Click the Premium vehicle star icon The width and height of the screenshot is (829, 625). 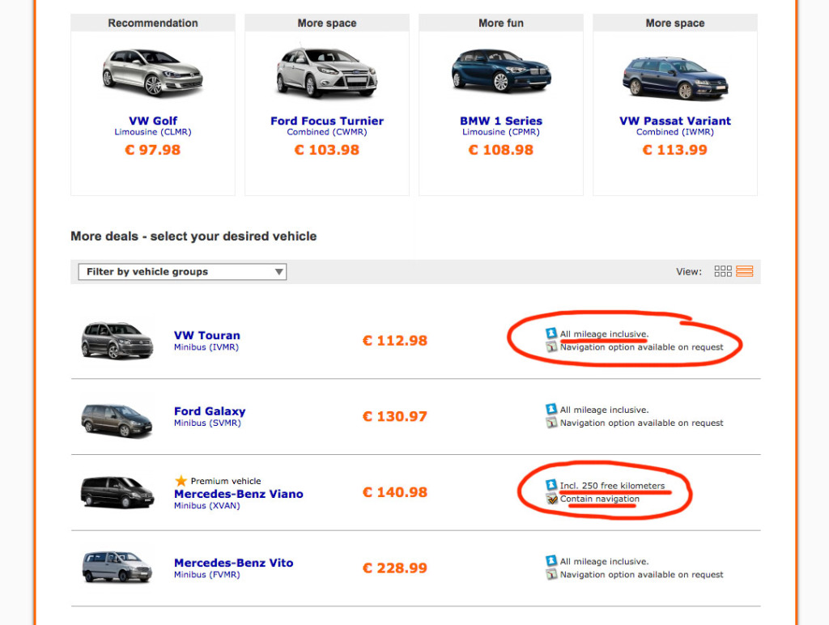pos(181,481)
